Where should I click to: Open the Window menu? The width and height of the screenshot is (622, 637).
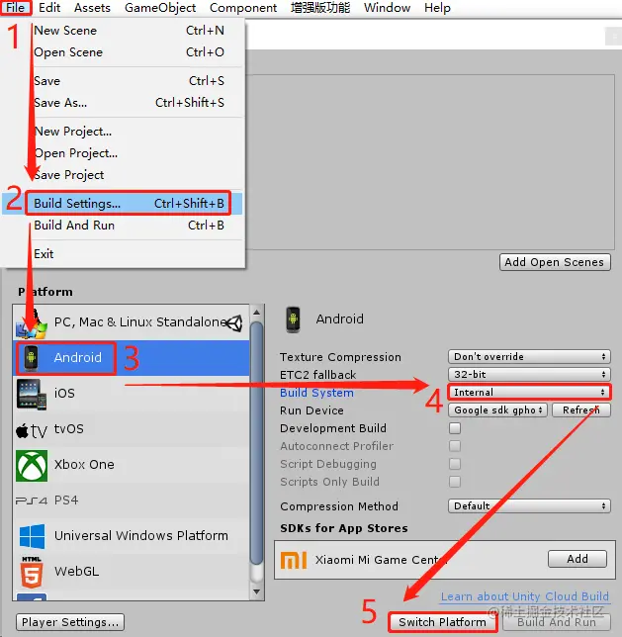387,7
